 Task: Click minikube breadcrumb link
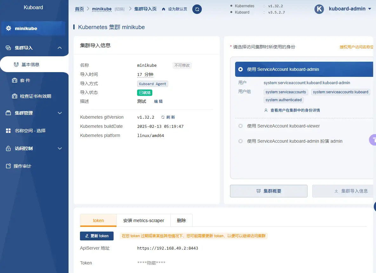(102, 9)
